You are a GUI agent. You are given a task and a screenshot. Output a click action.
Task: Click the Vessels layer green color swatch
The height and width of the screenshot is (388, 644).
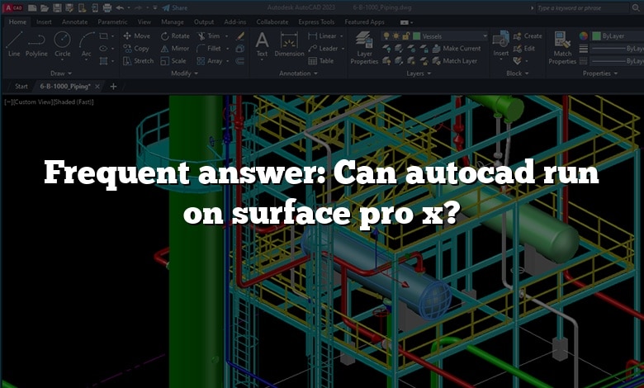coord(416,36)
